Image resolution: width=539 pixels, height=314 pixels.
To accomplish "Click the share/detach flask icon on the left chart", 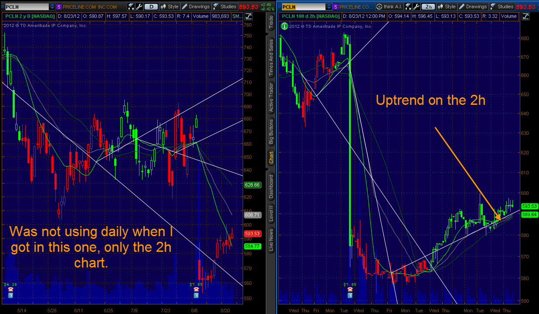I will click(131, 7).
